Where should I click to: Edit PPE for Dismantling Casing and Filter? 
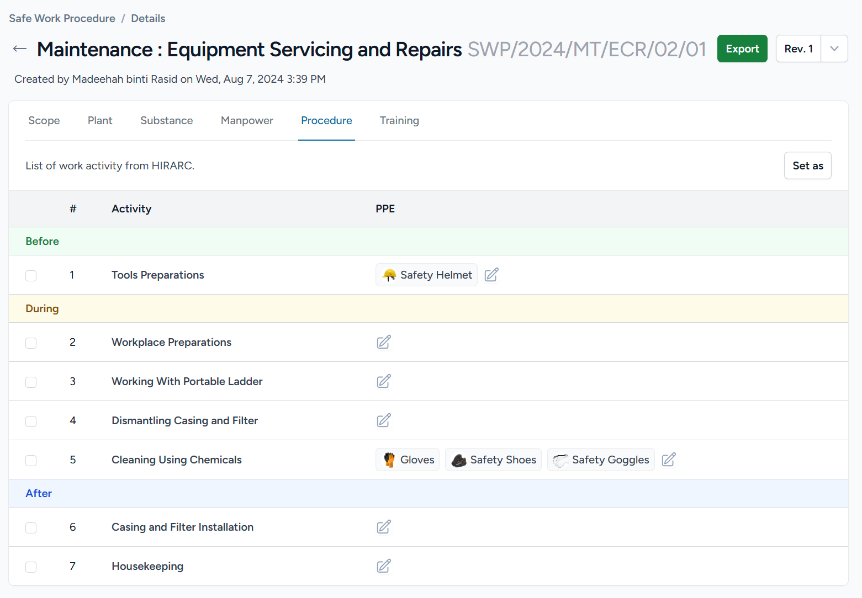pyautogui.click(x=384, y=420)
